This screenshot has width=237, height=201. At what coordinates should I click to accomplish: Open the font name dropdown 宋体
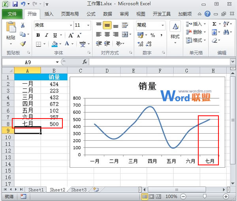[x=71, y=25]
